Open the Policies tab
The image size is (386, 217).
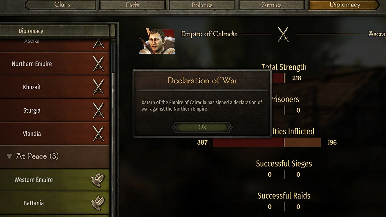pyautogui.click(x=202, y=5)
